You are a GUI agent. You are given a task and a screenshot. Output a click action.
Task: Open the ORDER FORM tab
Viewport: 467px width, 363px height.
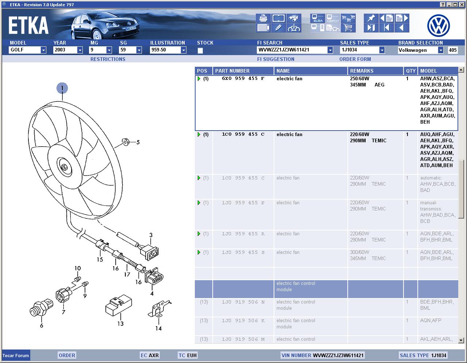355,59
